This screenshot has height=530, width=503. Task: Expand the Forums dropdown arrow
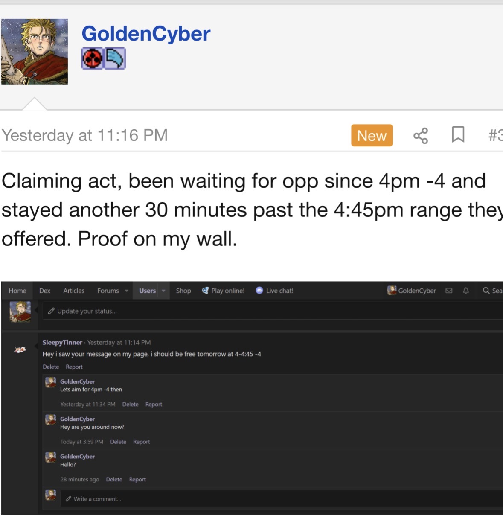(x=127, y=291)
